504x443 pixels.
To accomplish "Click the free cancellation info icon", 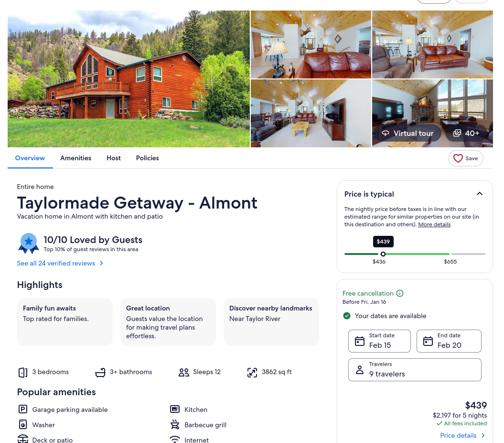I will pyautogui.click(x=399, y=293).
